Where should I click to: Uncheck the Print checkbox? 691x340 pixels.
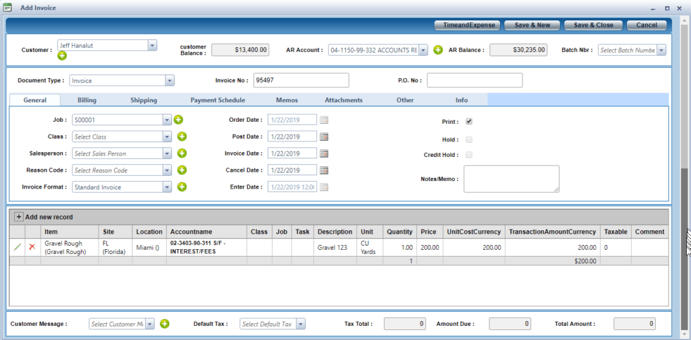coord(469,122)
